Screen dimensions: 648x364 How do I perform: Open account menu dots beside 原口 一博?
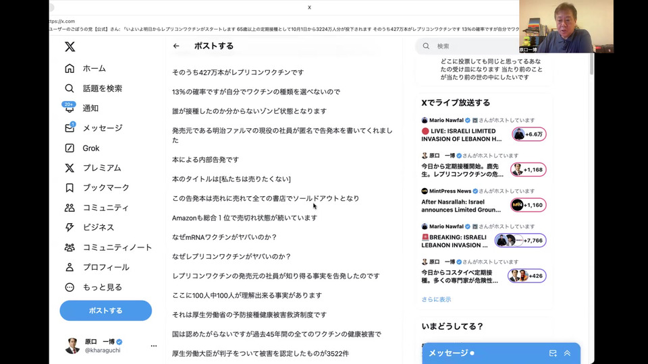(x=154, y=346)
